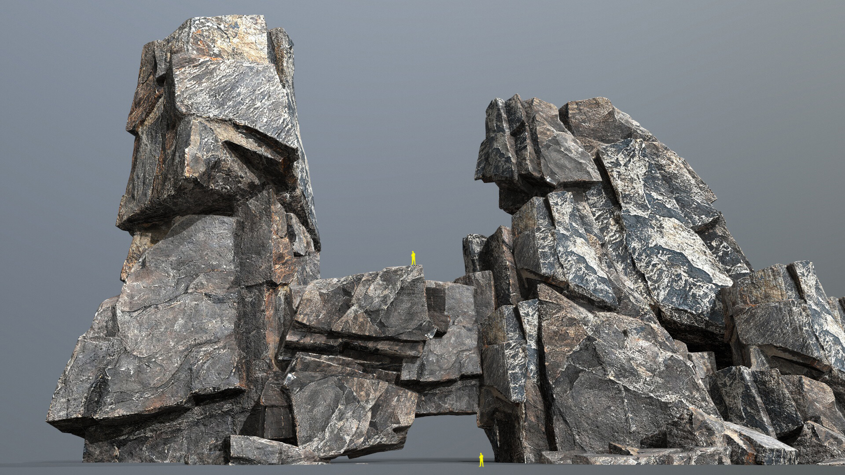Click the yellow figure on the arch
The width and height of the screenshot is (845, 475).
[413, 258]
